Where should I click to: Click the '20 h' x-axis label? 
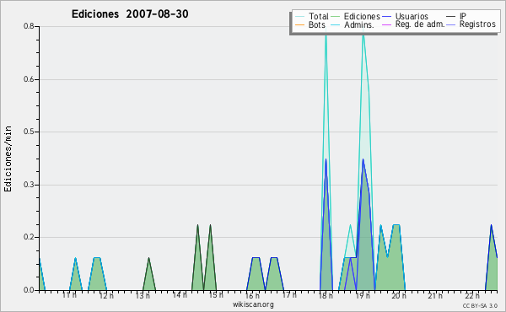click(399, 295)
